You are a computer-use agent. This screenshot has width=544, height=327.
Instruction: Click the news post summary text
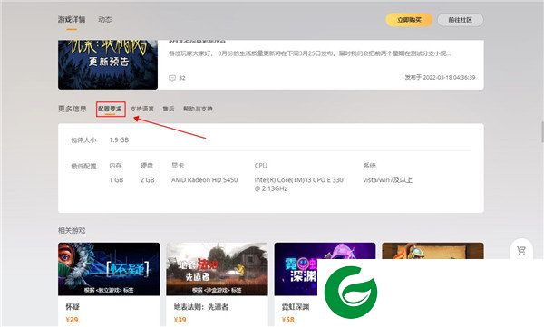(309, 53)
